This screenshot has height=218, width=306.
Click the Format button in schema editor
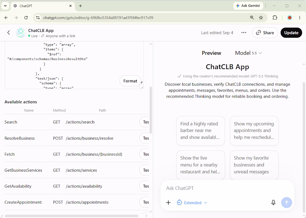coord(130,81)
